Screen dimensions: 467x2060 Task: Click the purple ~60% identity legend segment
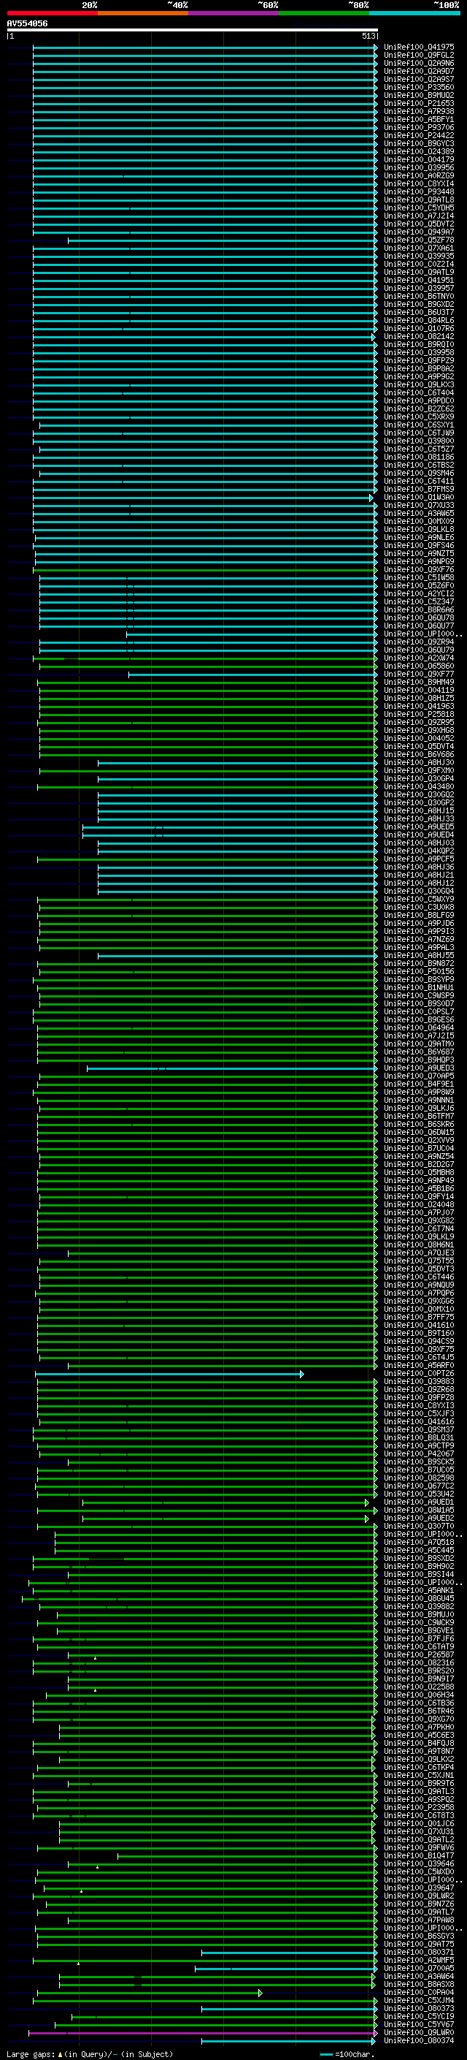click(234, 13)
